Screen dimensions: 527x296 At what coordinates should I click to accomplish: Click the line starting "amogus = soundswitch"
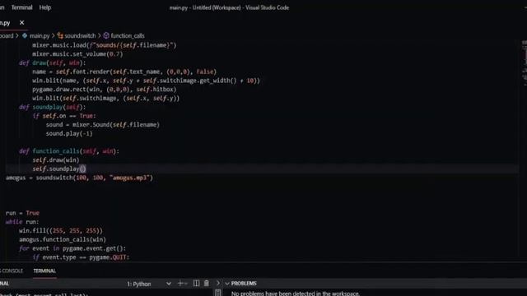[x=79, y=178]
